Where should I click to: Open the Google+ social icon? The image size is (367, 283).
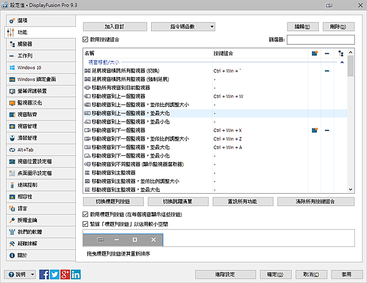(65, 274)
